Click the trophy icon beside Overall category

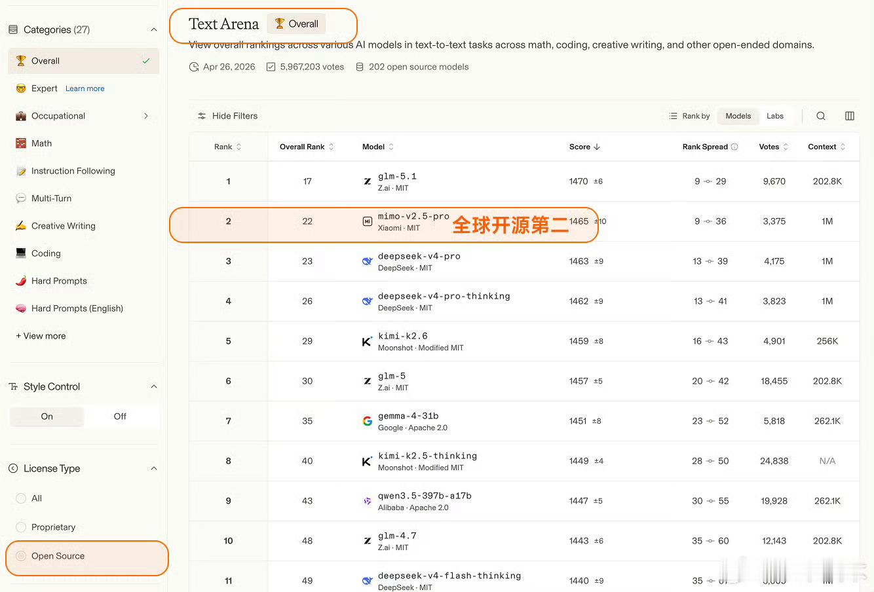click(21, 61)
